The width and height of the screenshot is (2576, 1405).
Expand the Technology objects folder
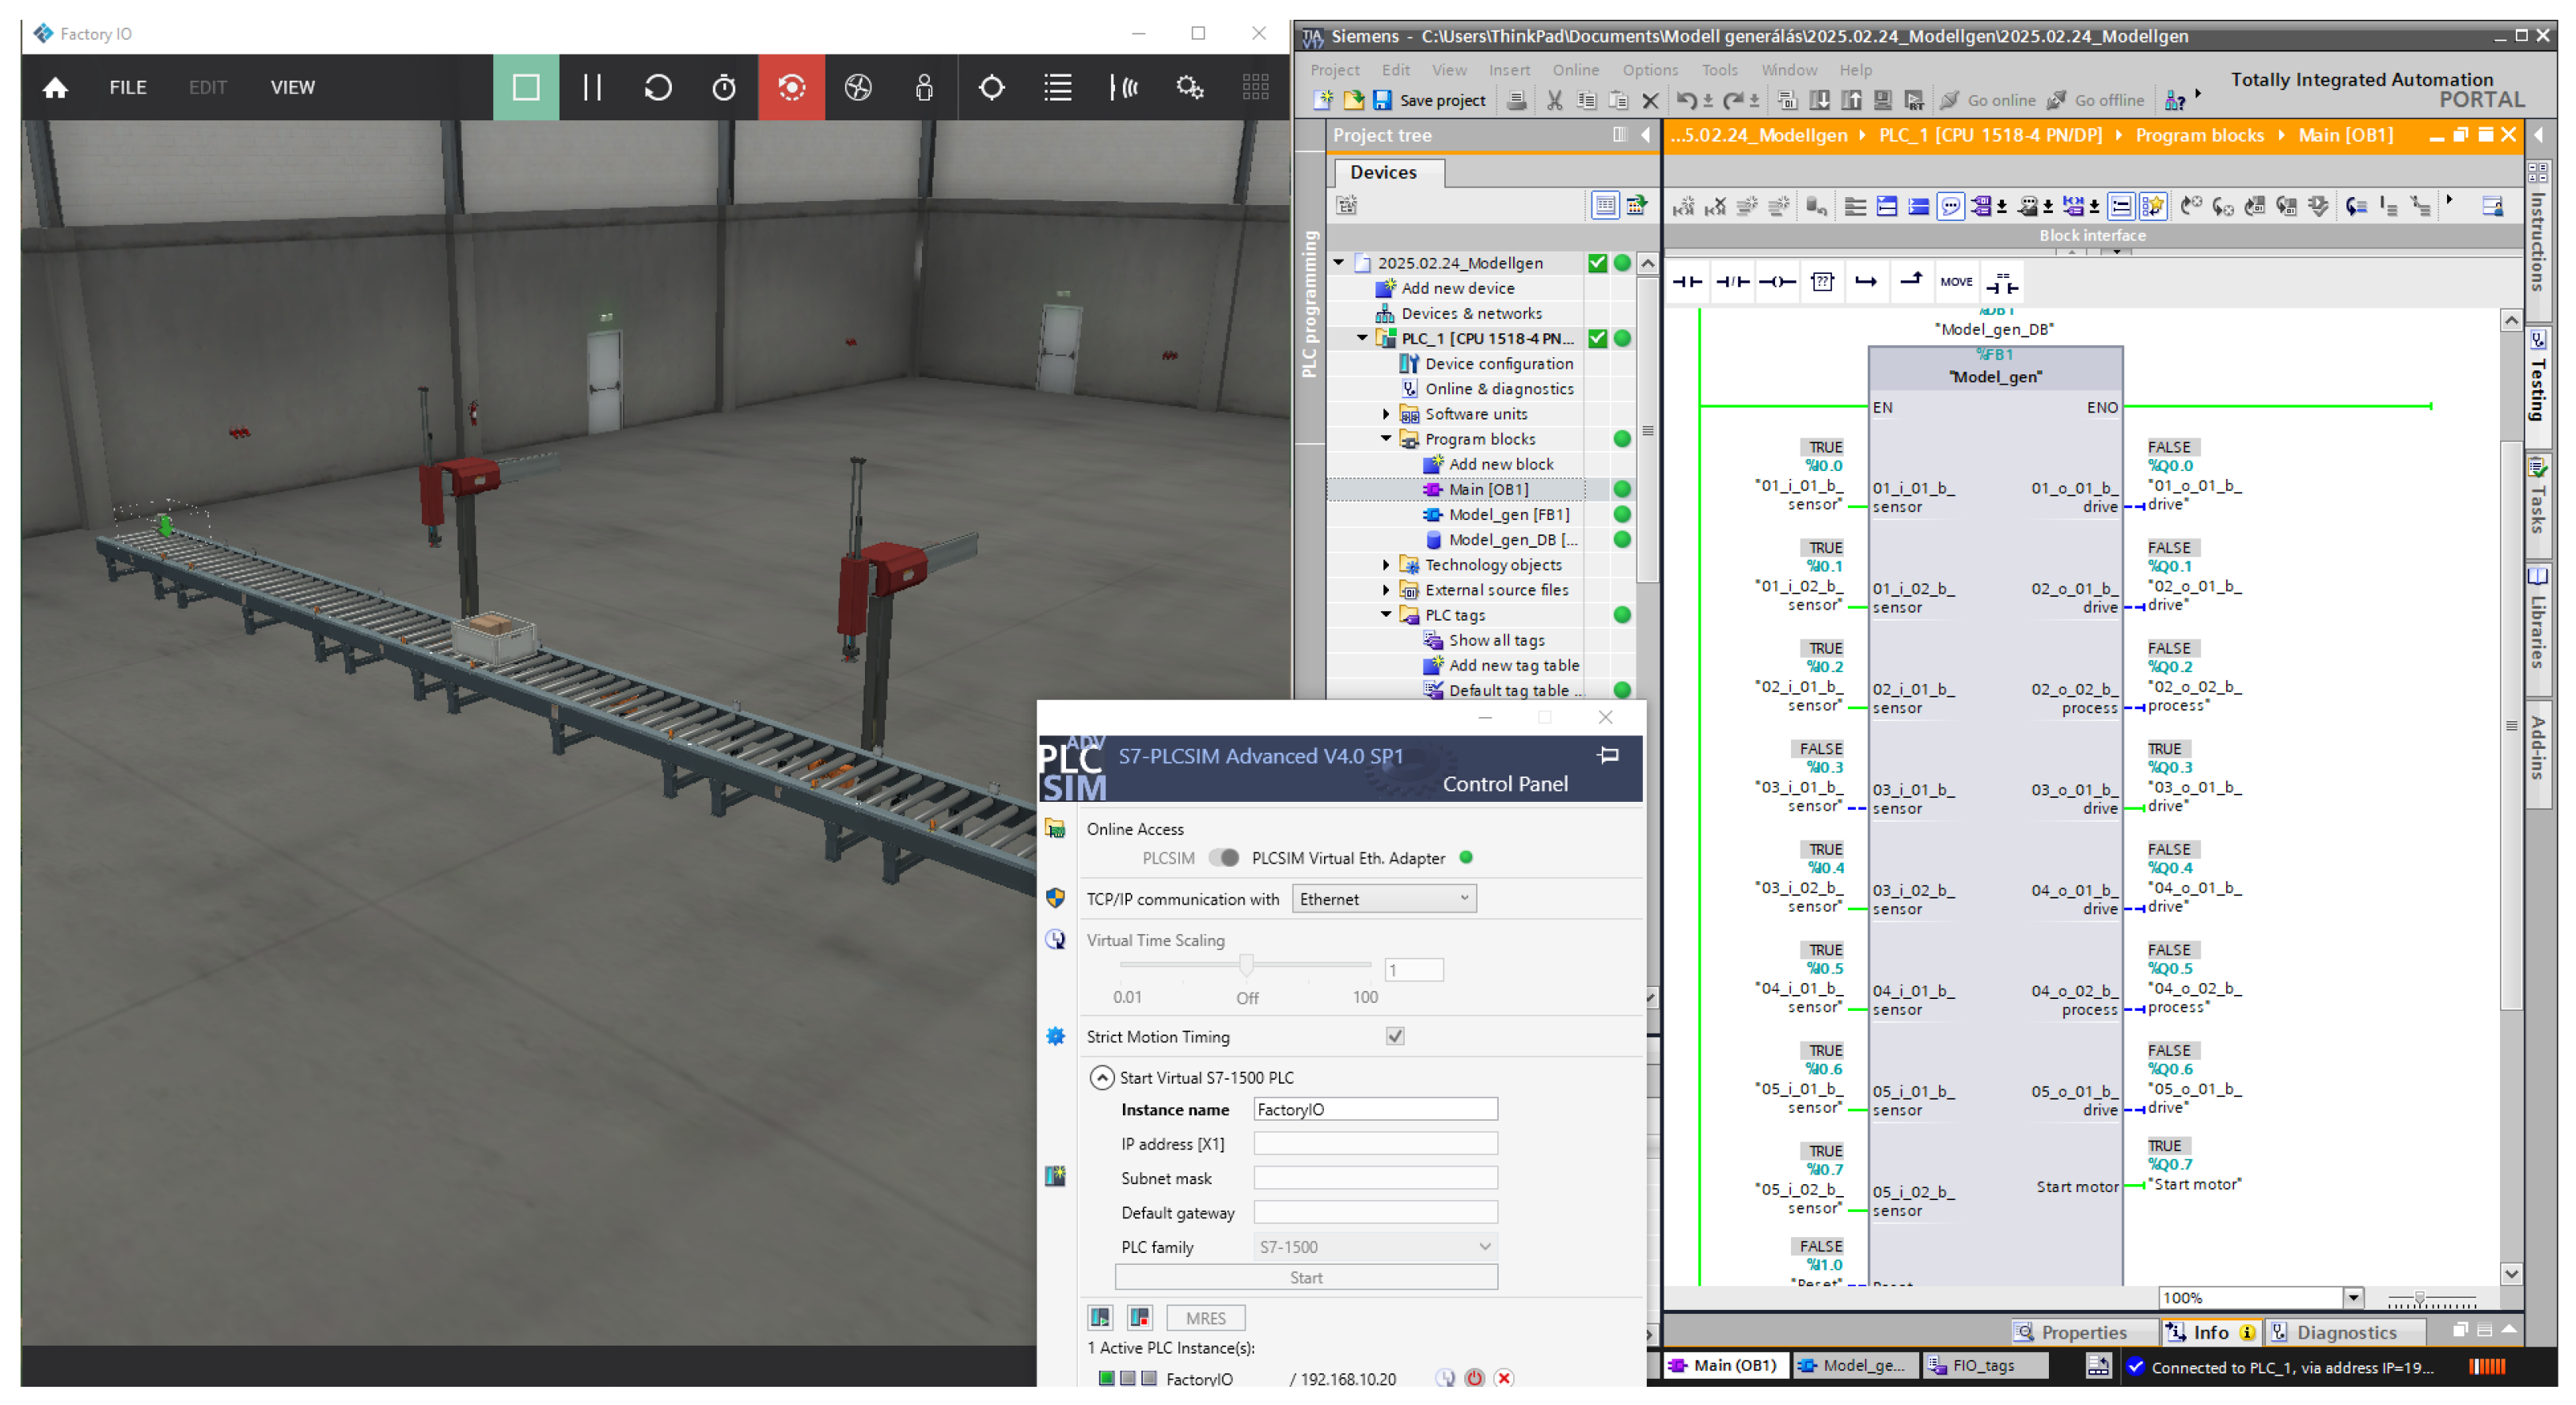1386,565
